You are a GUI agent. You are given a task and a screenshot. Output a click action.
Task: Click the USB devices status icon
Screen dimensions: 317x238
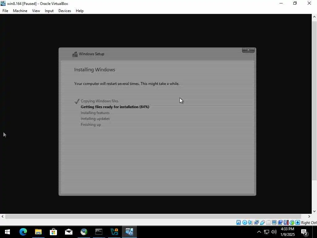coord(263,223)
